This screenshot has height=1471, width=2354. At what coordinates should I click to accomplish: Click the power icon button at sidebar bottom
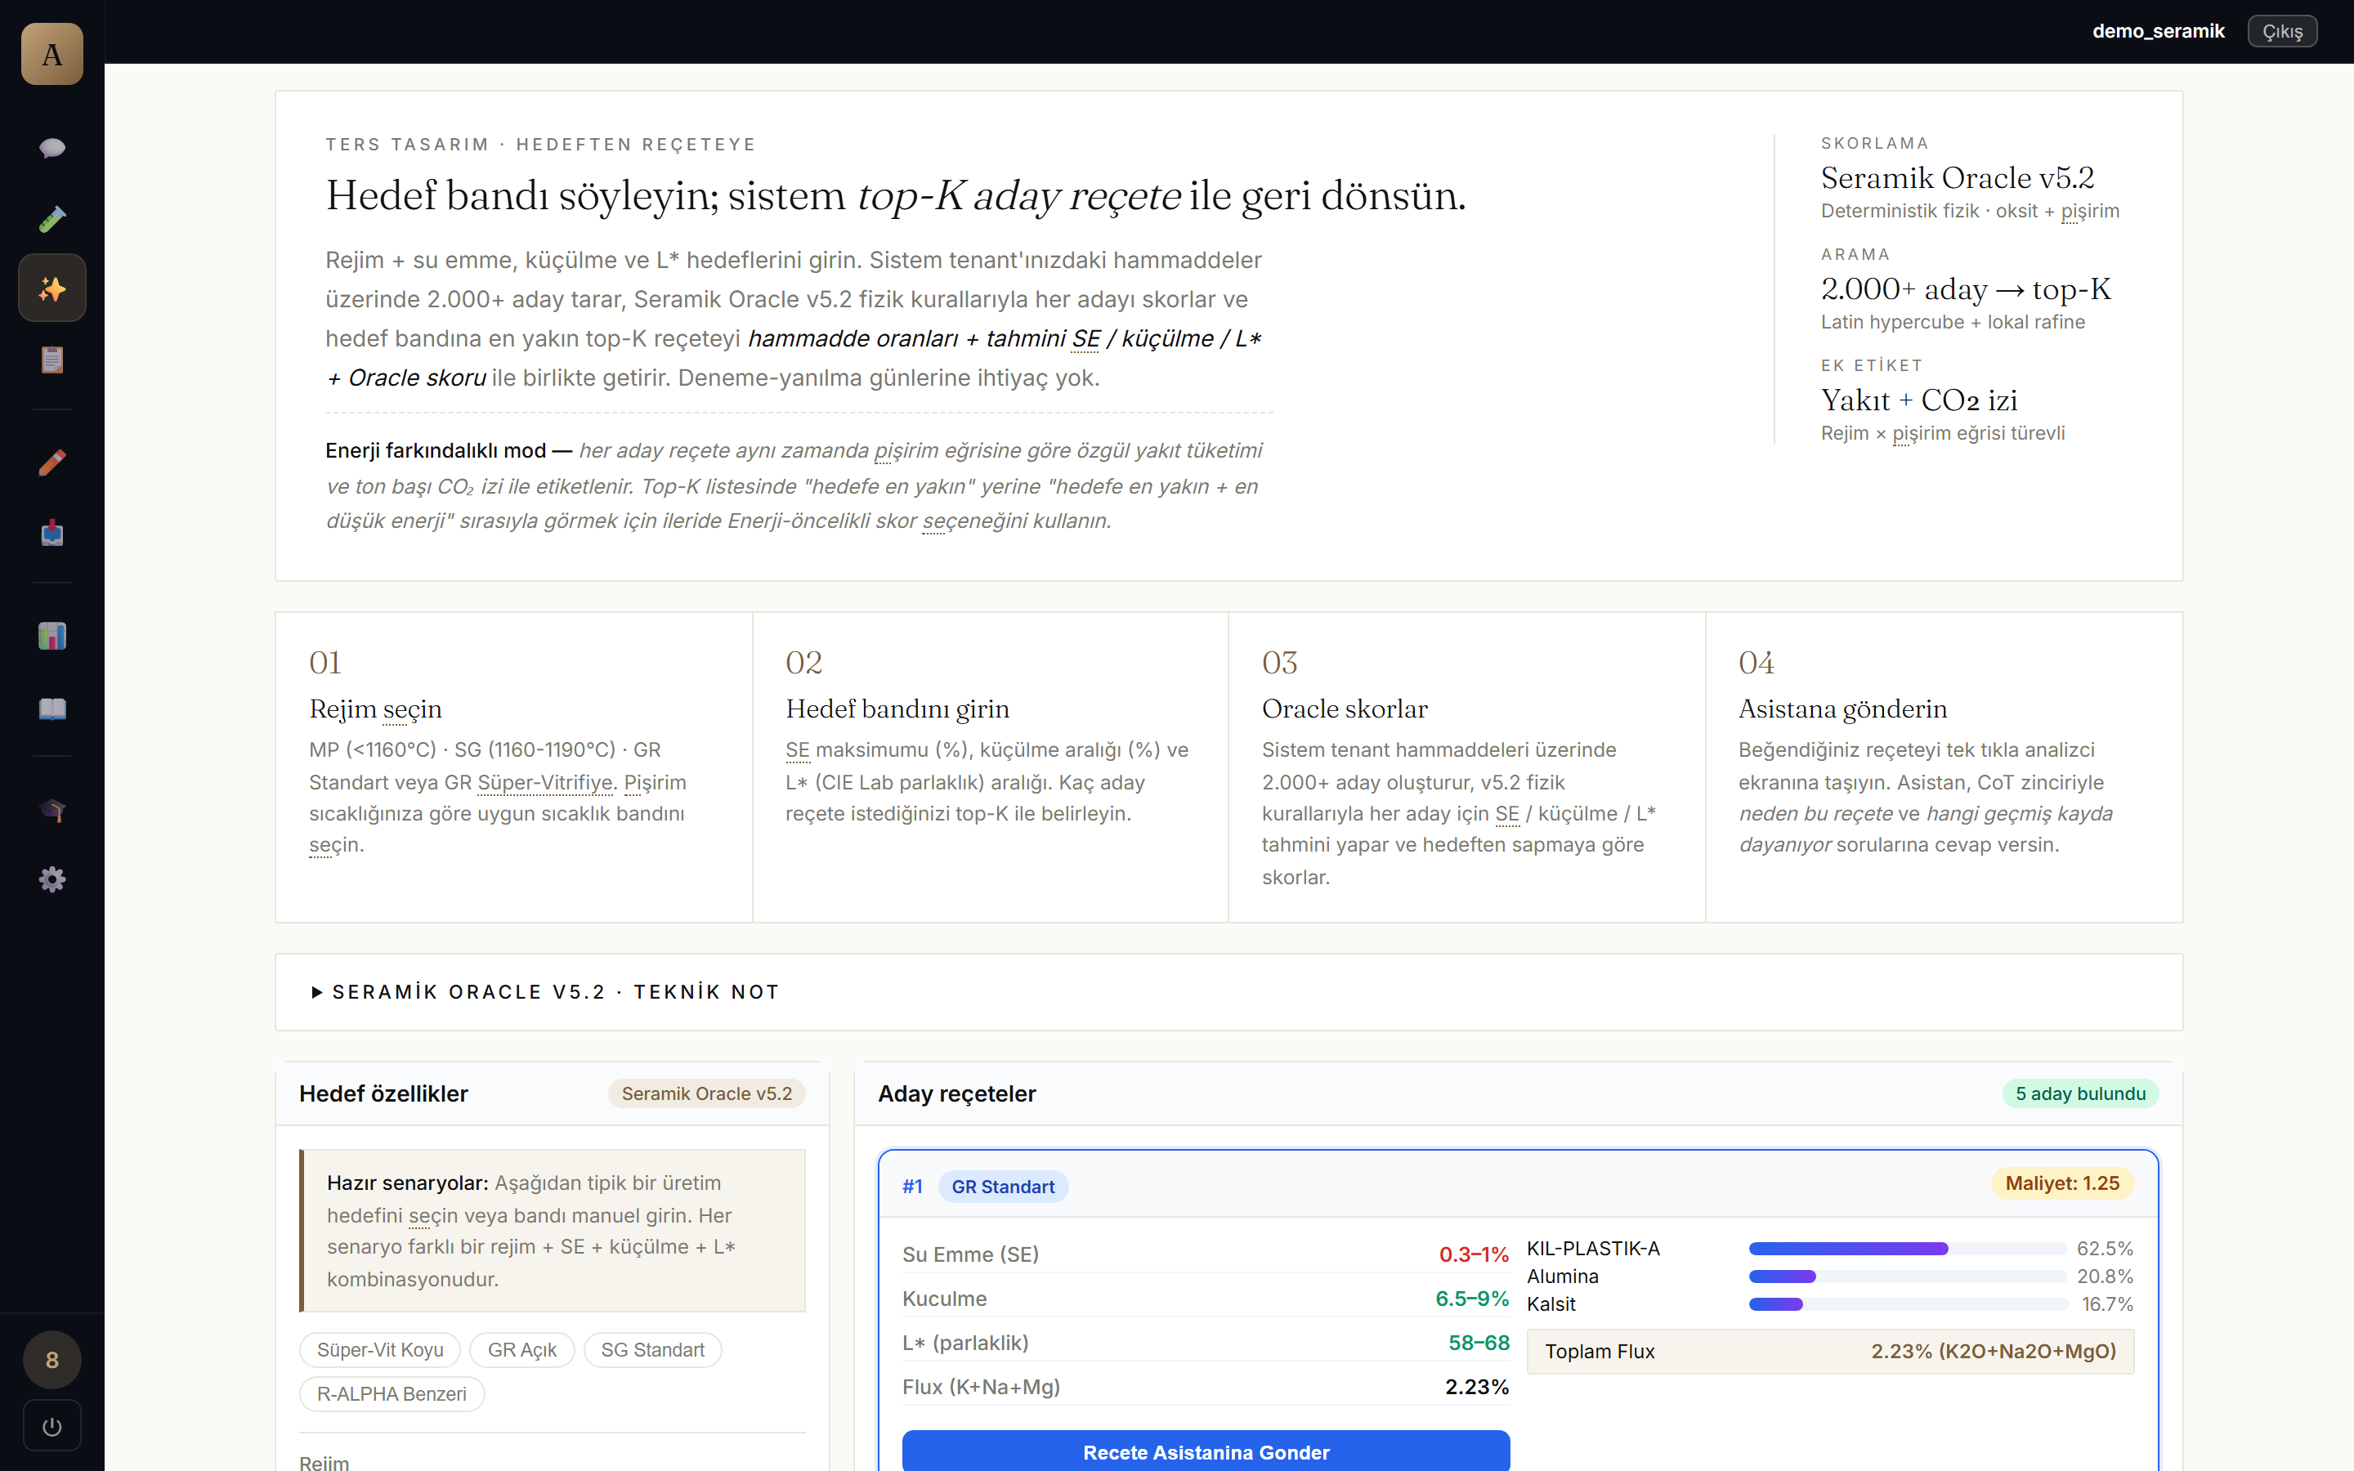pyautogui.click(x=51, y=1426)
